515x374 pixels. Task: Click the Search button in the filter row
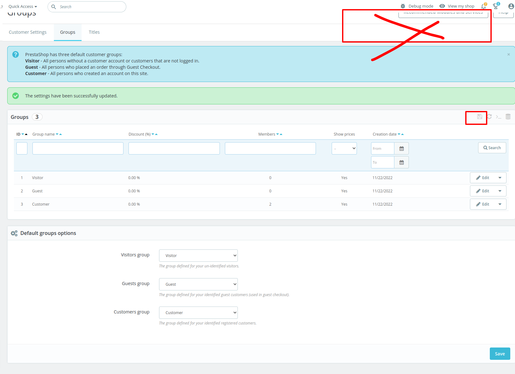(x=492, y=148)
